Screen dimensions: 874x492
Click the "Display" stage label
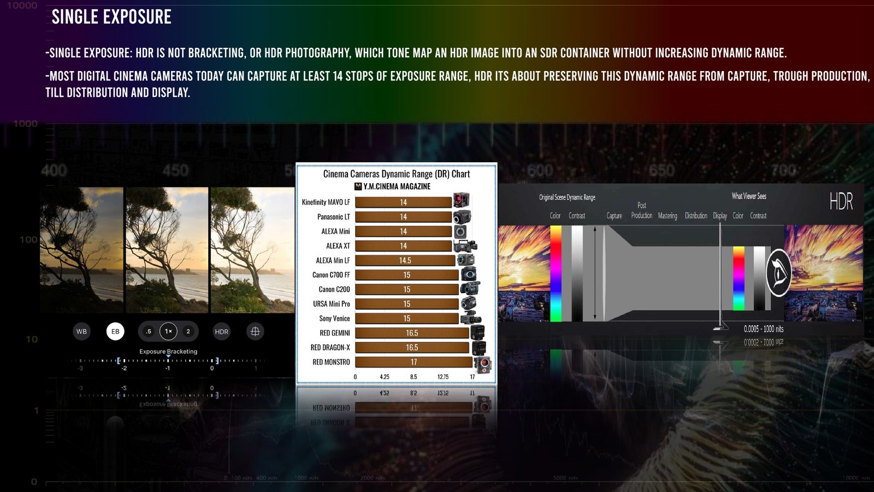click(720, 216)
